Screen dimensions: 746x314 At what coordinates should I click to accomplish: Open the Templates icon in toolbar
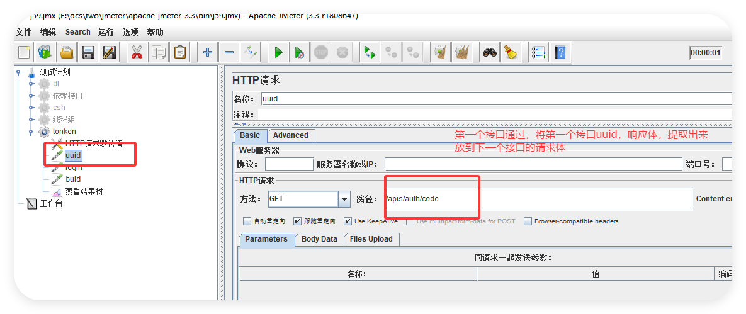(x=45, y=52)
